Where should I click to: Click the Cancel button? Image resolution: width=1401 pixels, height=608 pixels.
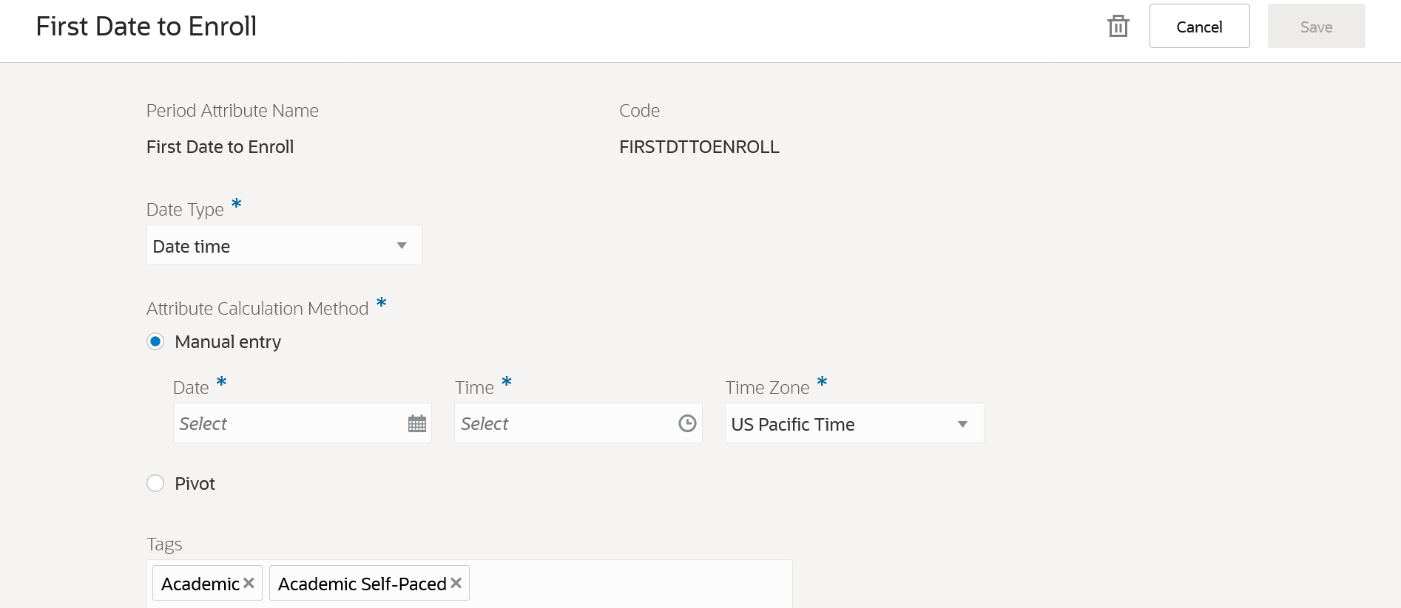click(x=1199, y=27)
